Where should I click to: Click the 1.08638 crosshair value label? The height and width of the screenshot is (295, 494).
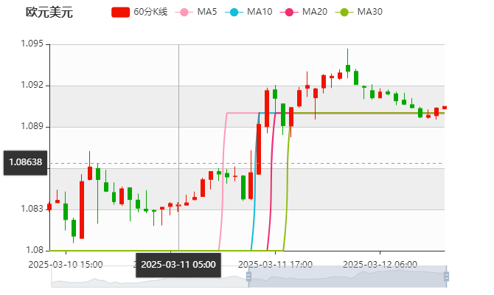[x=26, y=163]
